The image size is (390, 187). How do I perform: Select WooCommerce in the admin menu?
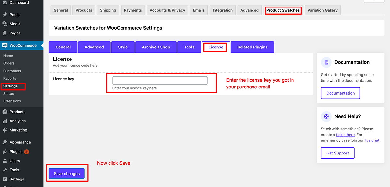click(21, 45)
